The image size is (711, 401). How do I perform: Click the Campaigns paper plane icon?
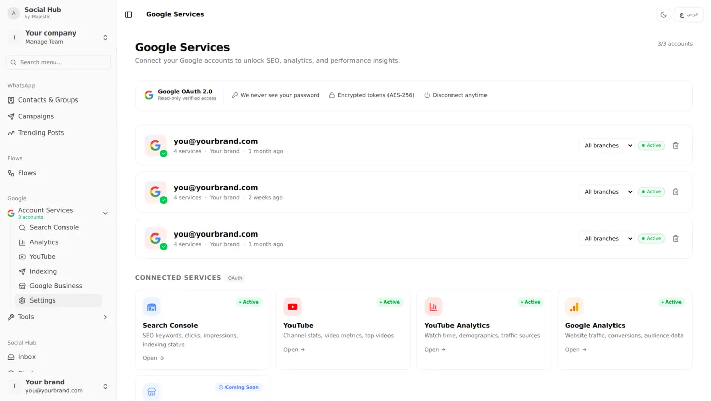tap(11, 116)
